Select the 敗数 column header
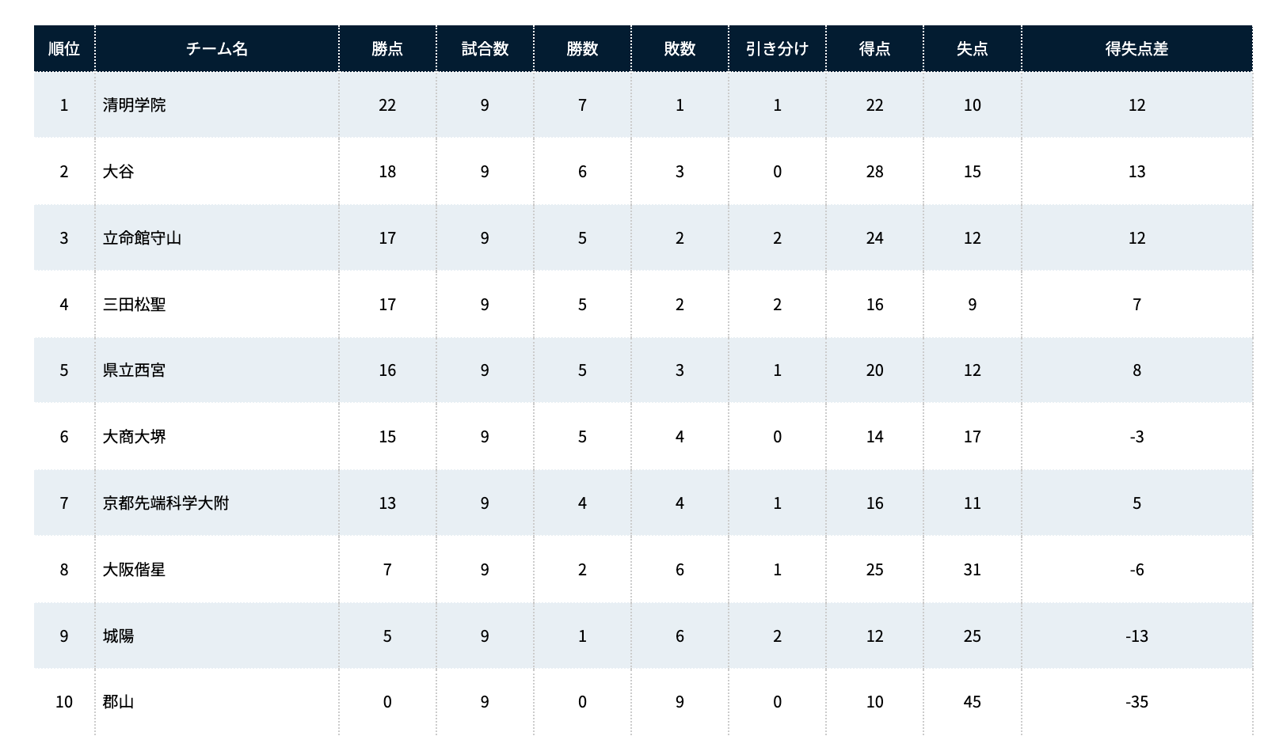 click(680, 49)
